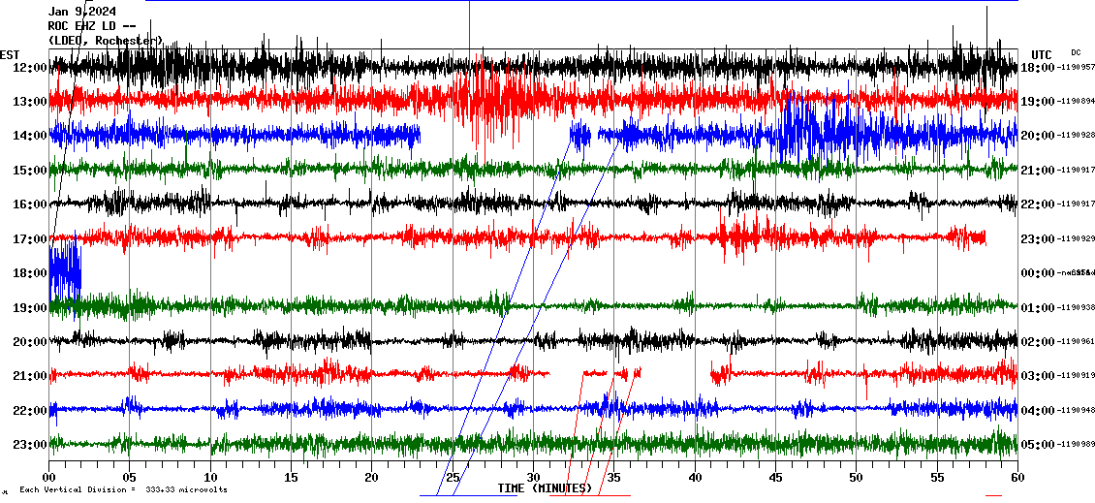Click the (LDEO, Rochester) network label
Image resolution: width=1095 pixels, height=503 pixels.
pos(105,41)
